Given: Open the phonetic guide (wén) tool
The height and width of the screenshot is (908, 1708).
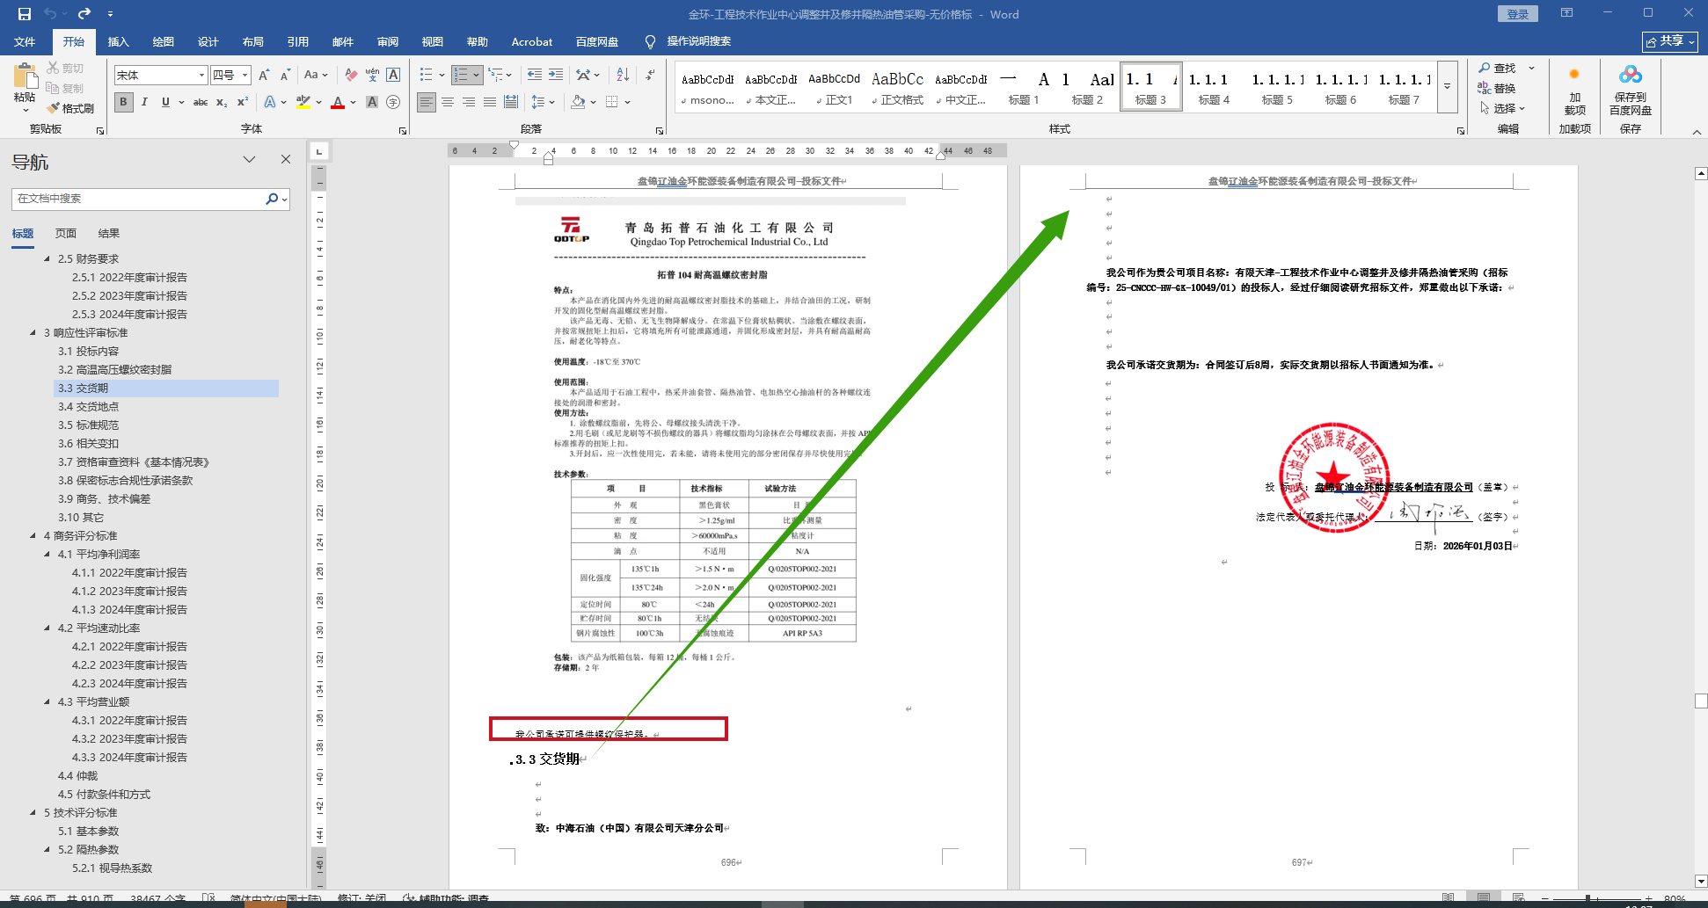Looking at the screenshot, I should click(372, 75).
